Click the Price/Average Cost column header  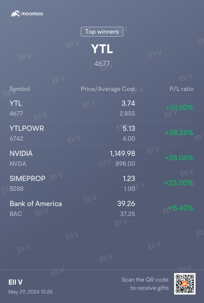coord(108,89)
